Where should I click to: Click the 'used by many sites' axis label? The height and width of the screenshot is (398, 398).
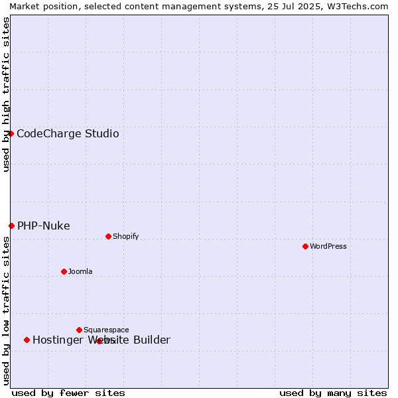coord(333,393)
